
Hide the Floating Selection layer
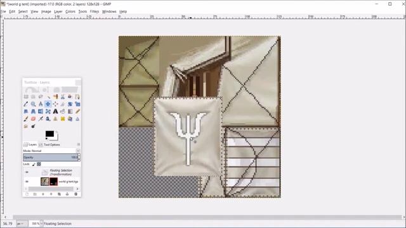tap(27, 172)
